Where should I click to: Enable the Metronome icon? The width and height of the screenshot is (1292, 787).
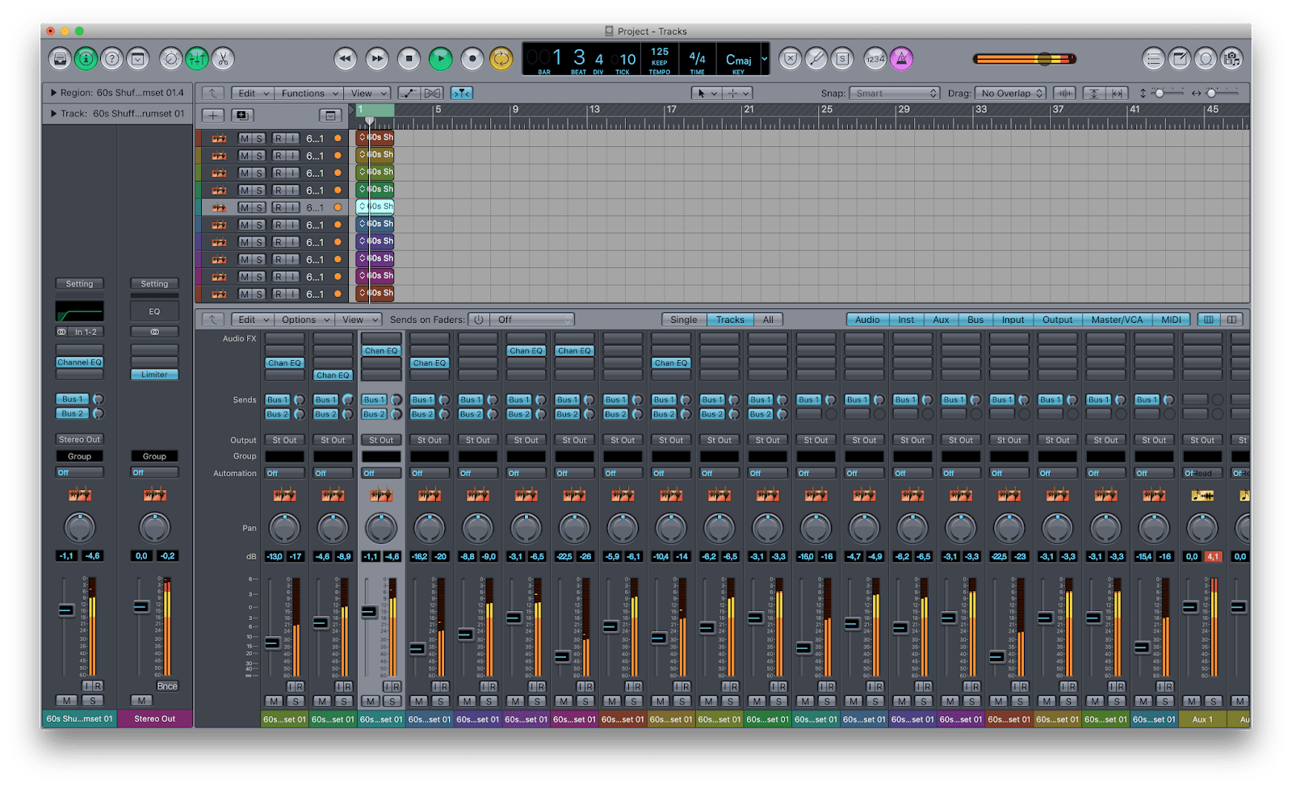tap(902, 58)
